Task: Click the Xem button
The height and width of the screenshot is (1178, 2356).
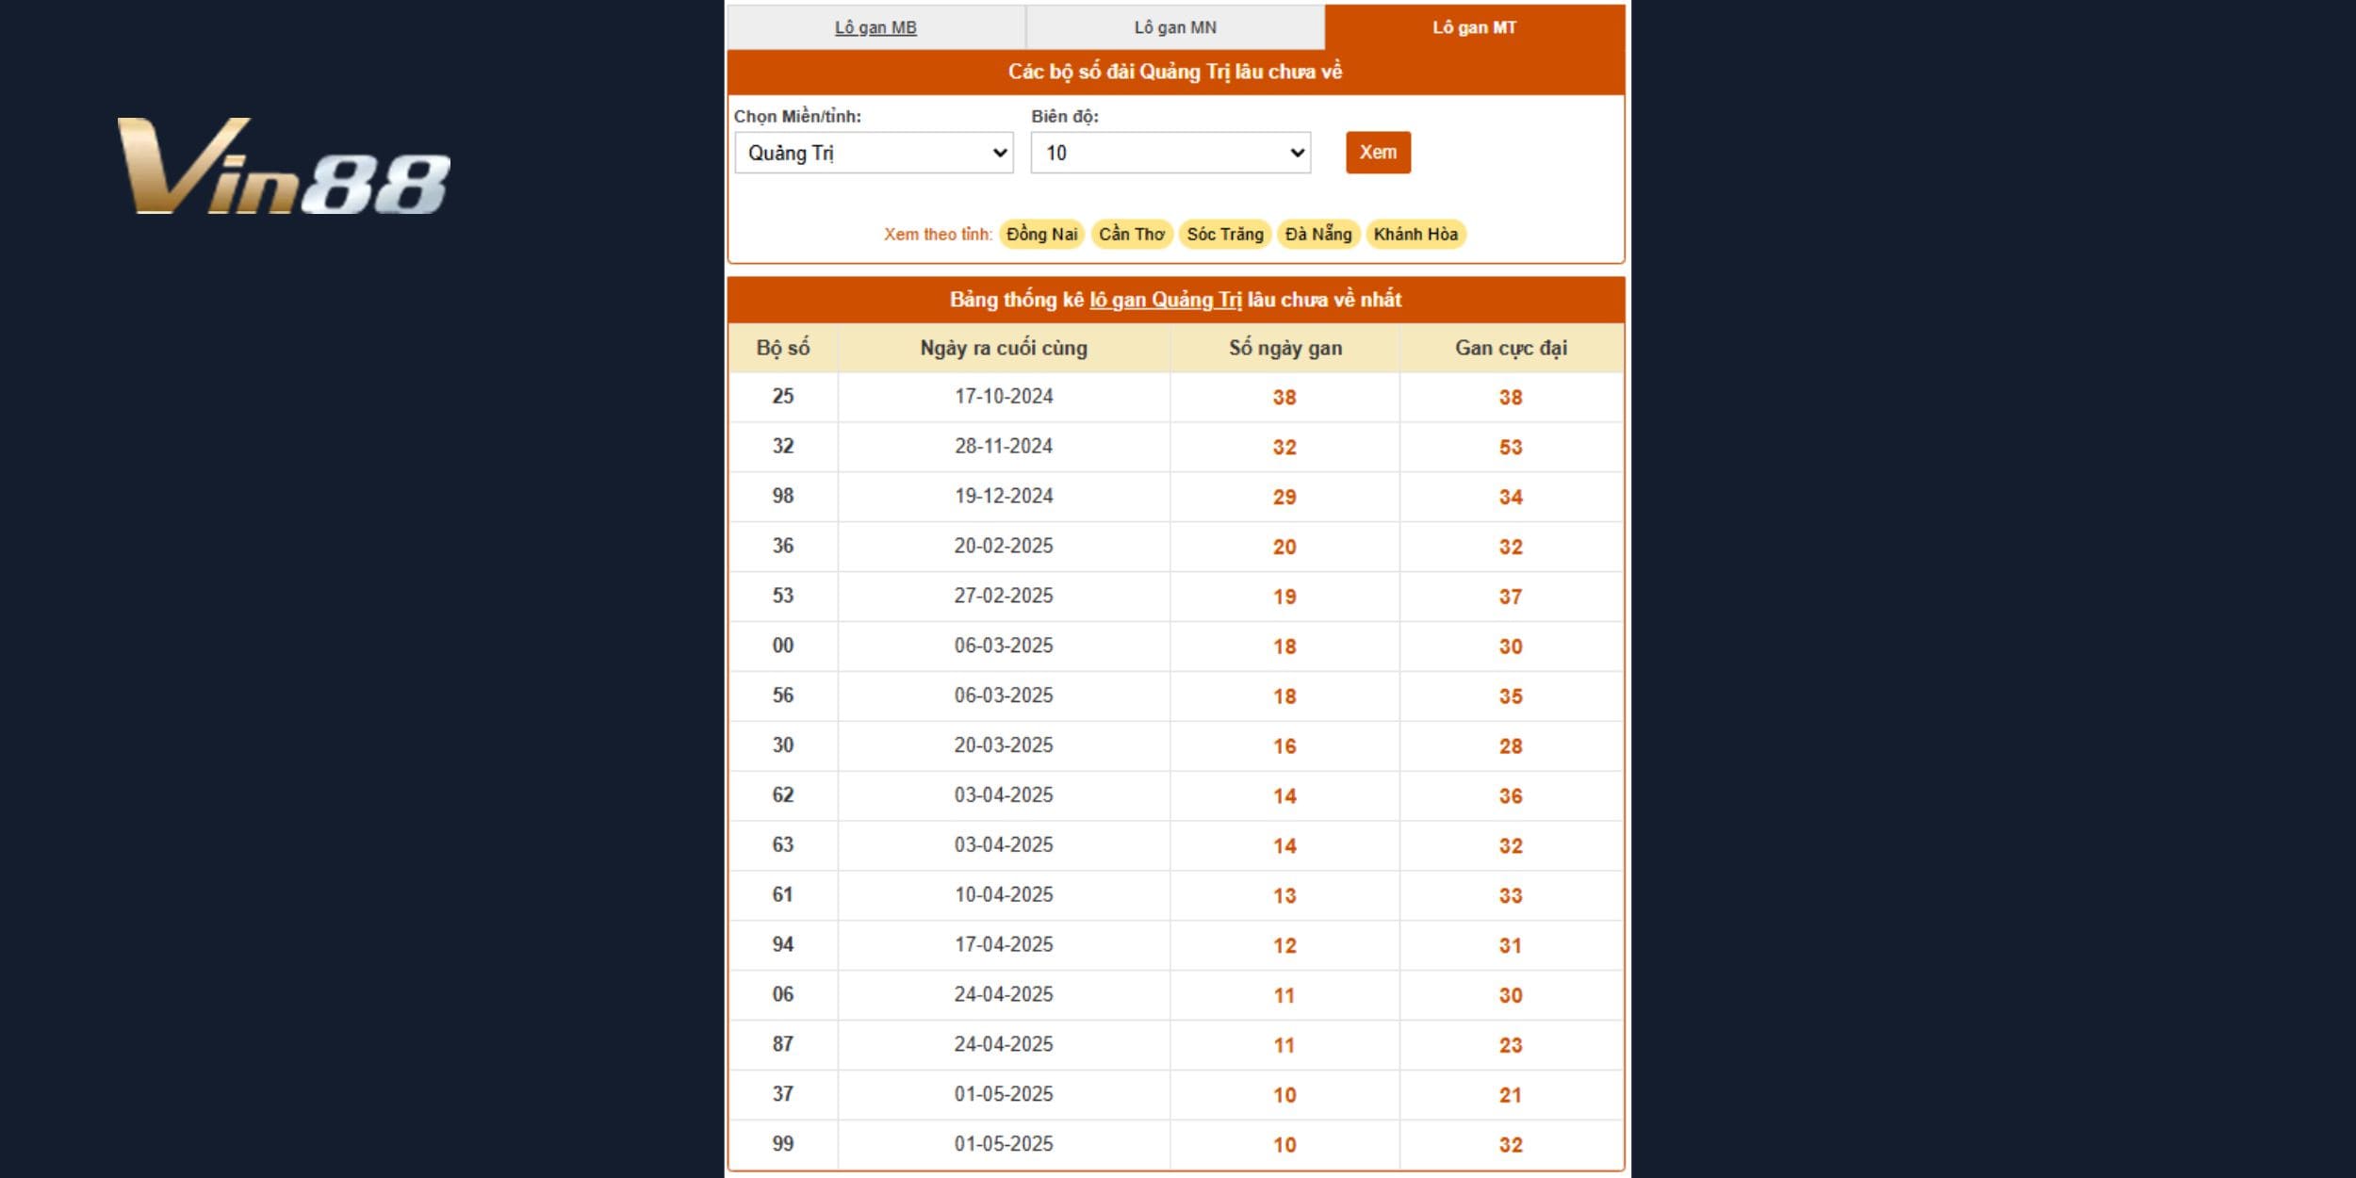Action: [1378, 153]
